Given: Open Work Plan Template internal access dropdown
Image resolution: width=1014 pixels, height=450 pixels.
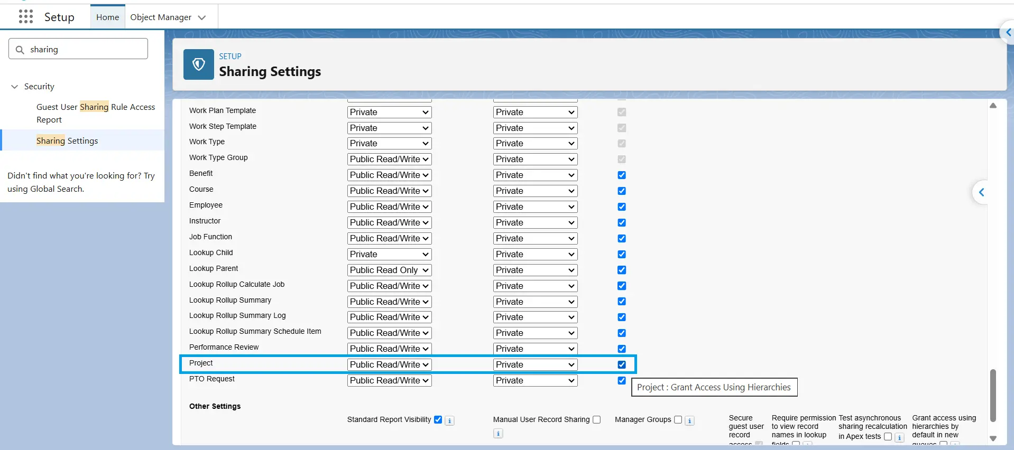Looking at the screenshot, I should point(390,112).
